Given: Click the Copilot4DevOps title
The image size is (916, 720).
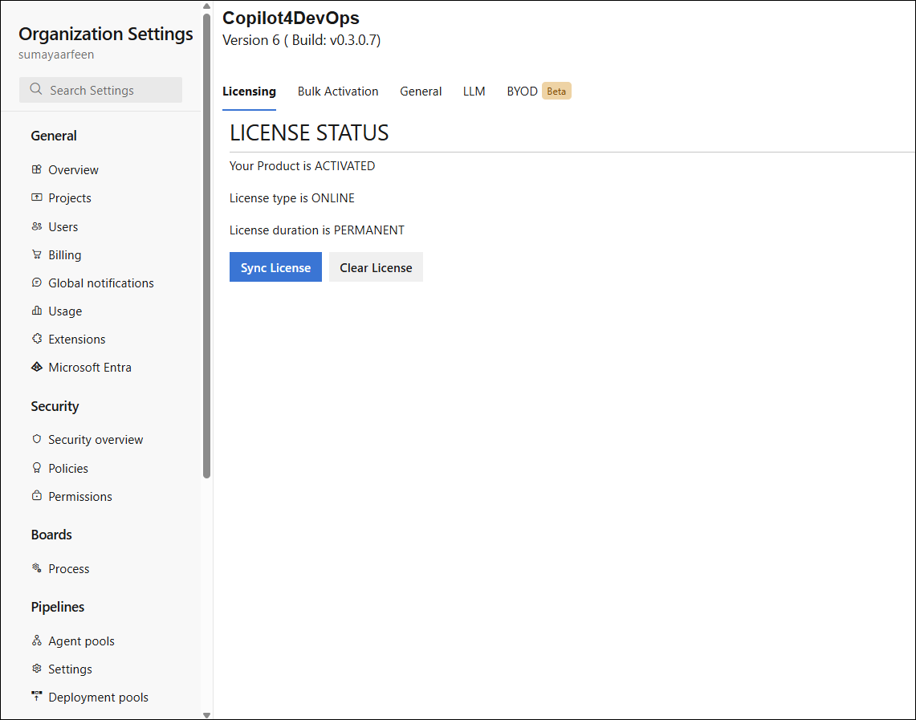Looking at the screenshot, I should click(291, 18).
